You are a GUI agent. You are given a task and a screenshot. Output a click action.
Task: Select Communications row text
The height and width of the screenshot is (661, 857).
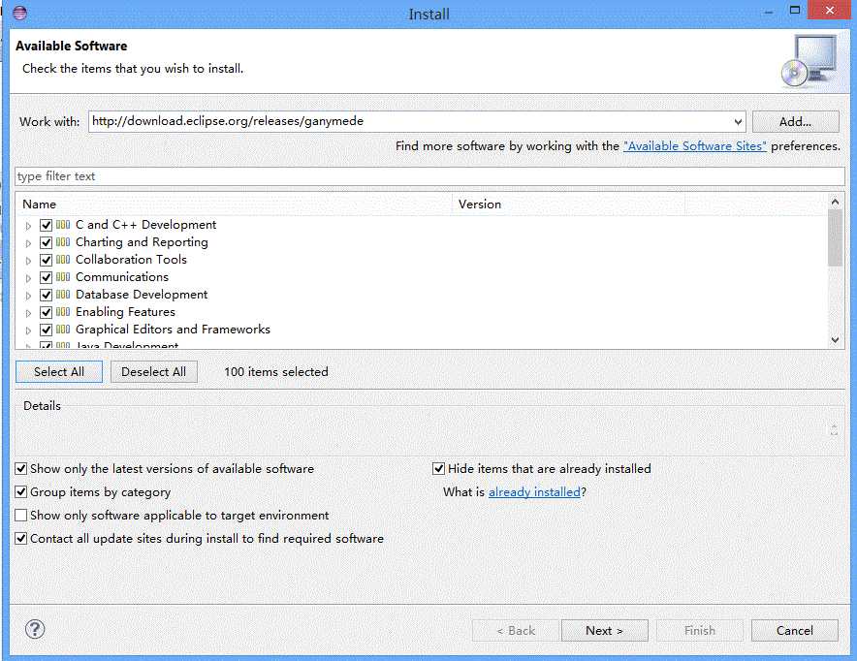pyautogui.click(x=122, y=277)
